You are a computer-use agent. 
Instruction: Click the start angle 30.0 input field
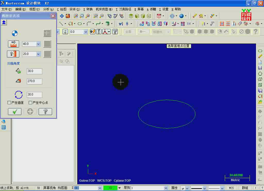pos(34,71)
